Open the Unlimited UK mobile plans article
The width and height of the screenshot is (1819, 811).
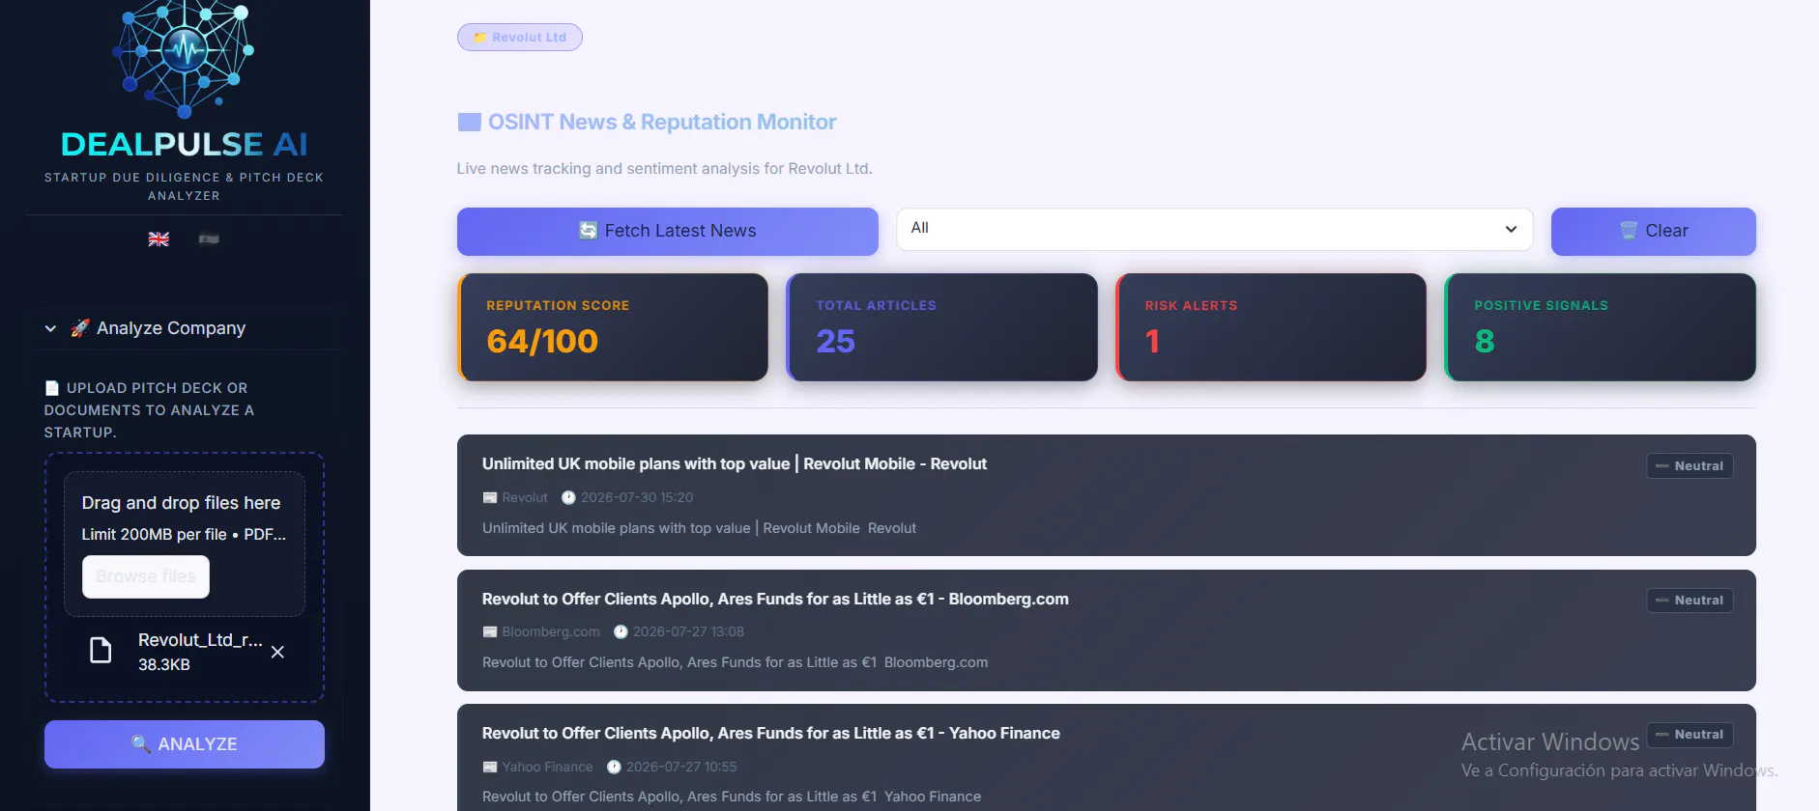pyautogui.click(x=735, y=463)
